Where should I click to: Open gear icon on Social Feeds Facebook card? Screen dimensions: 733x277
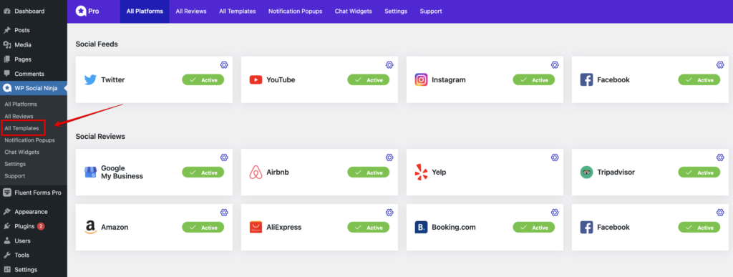(x=720, y=65)
